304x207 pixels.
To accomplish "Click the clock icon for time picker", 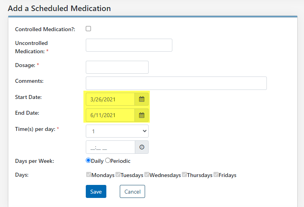I will click(x=142, y=147).
